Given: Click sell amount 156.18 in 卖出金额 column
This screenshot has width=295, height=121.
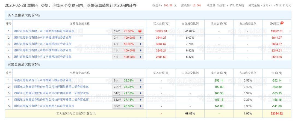Looking at the screenshot, I should [x=219, y=100].
